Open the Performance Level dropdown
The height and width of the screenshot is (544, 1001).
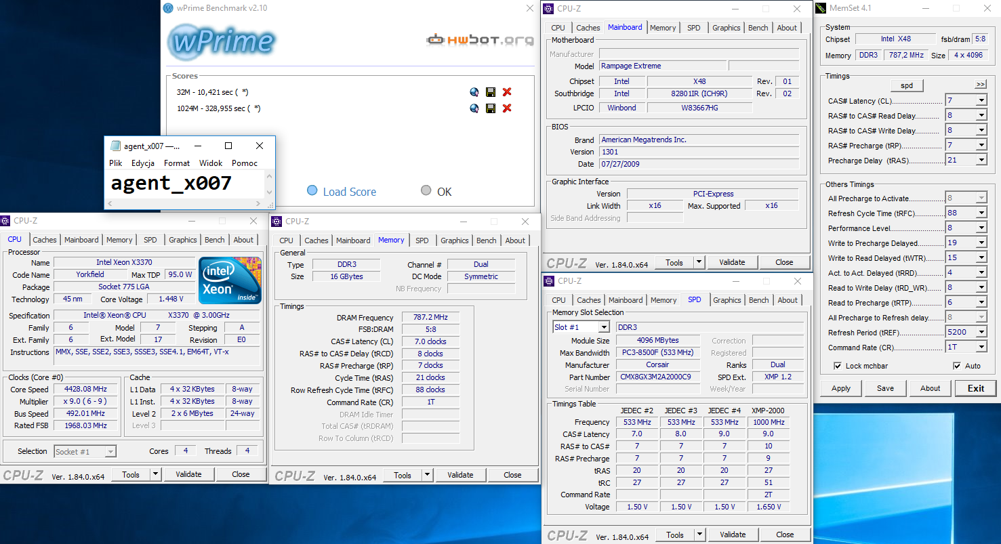(981, 228)
